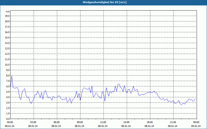Viewport: 207px width, 129px height.
Task: Select the '12,0' y-axis label
Action: click(x=7, y=54)
